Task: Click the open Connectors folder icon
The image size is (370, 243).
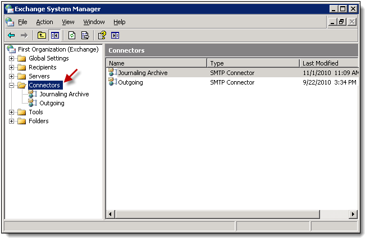Action: 22,85
